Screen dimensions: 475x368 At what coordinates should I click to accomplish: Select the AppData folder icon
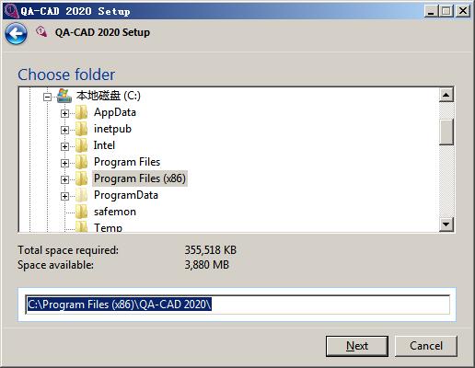click(82, 112)
